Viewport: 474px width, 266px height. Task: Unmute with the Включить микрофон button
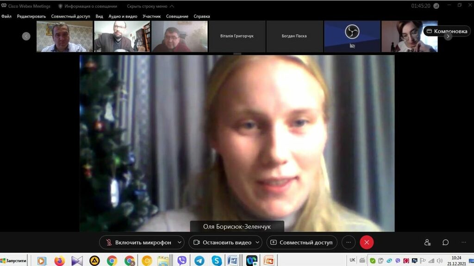pyautogui.click(x=138, y=242)
